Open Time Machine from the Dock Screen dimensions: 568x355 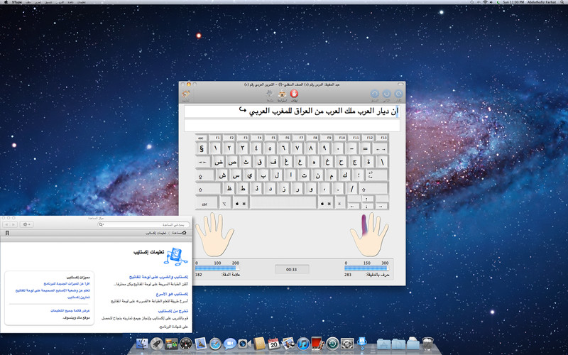pos(332,344)
